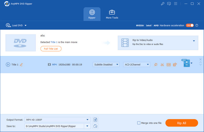The image size is (204, 132).
Task: Click the Intel label
Action: [149, 25]
